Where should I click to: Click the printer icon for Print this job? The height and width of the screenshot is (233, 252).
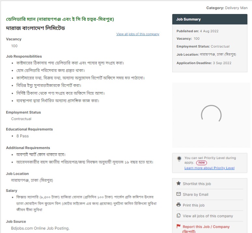tap(178, 205)
